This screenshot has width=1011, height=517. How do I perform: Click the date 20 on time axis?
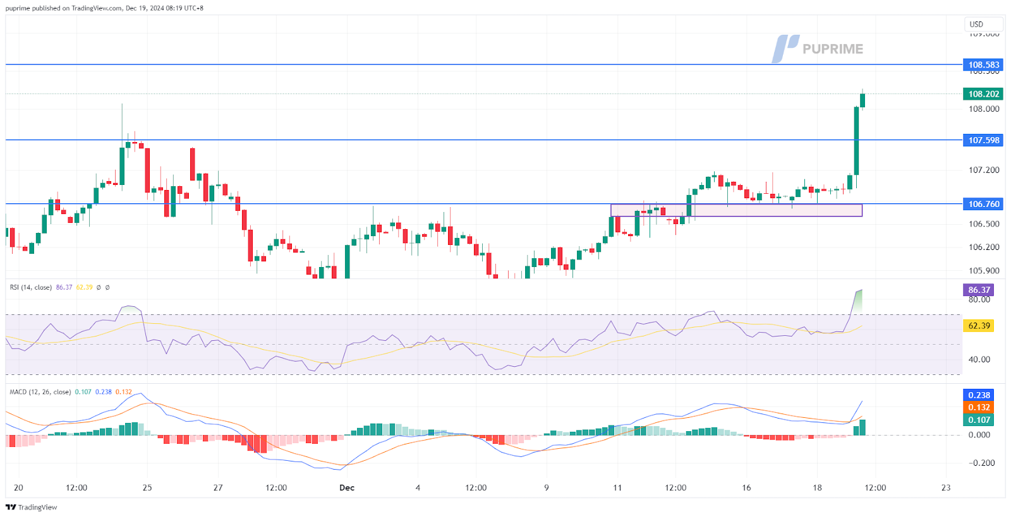[x=18, y=487]
